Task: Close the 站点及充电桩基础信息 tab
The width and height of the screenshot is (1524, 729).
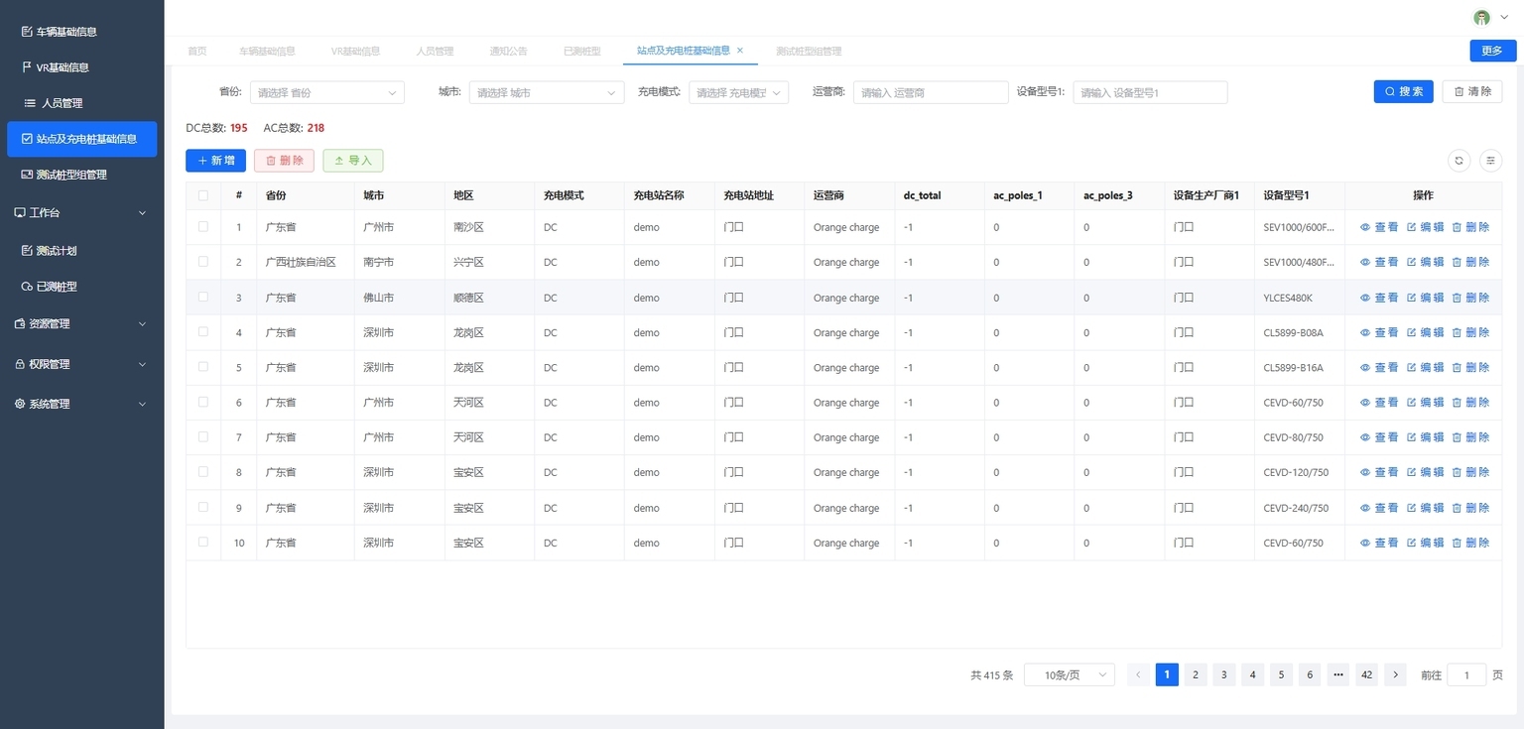Action: pos(740,51)
